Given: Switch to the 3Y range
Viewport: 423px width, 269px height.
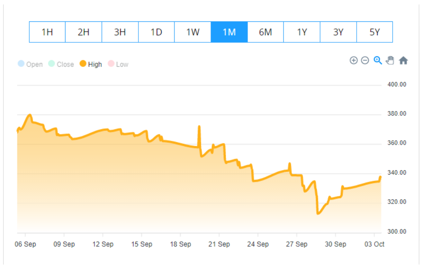Looking at the screenshot, I should click(x=338, y=32).
